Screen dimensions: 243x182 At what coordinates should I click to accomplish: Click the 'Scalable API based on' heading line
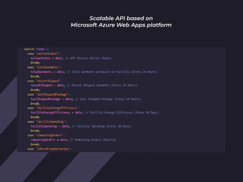pyautogui.click(x=121, y=18)
